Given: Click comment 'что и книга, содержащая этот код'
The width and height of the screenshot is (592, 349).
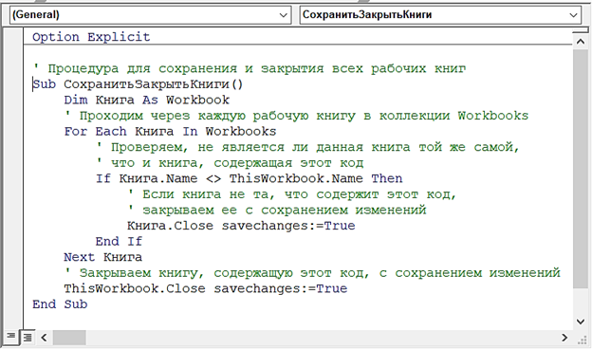Looking at the screenshot, I should pyautogui.click(x=230, y=163).
